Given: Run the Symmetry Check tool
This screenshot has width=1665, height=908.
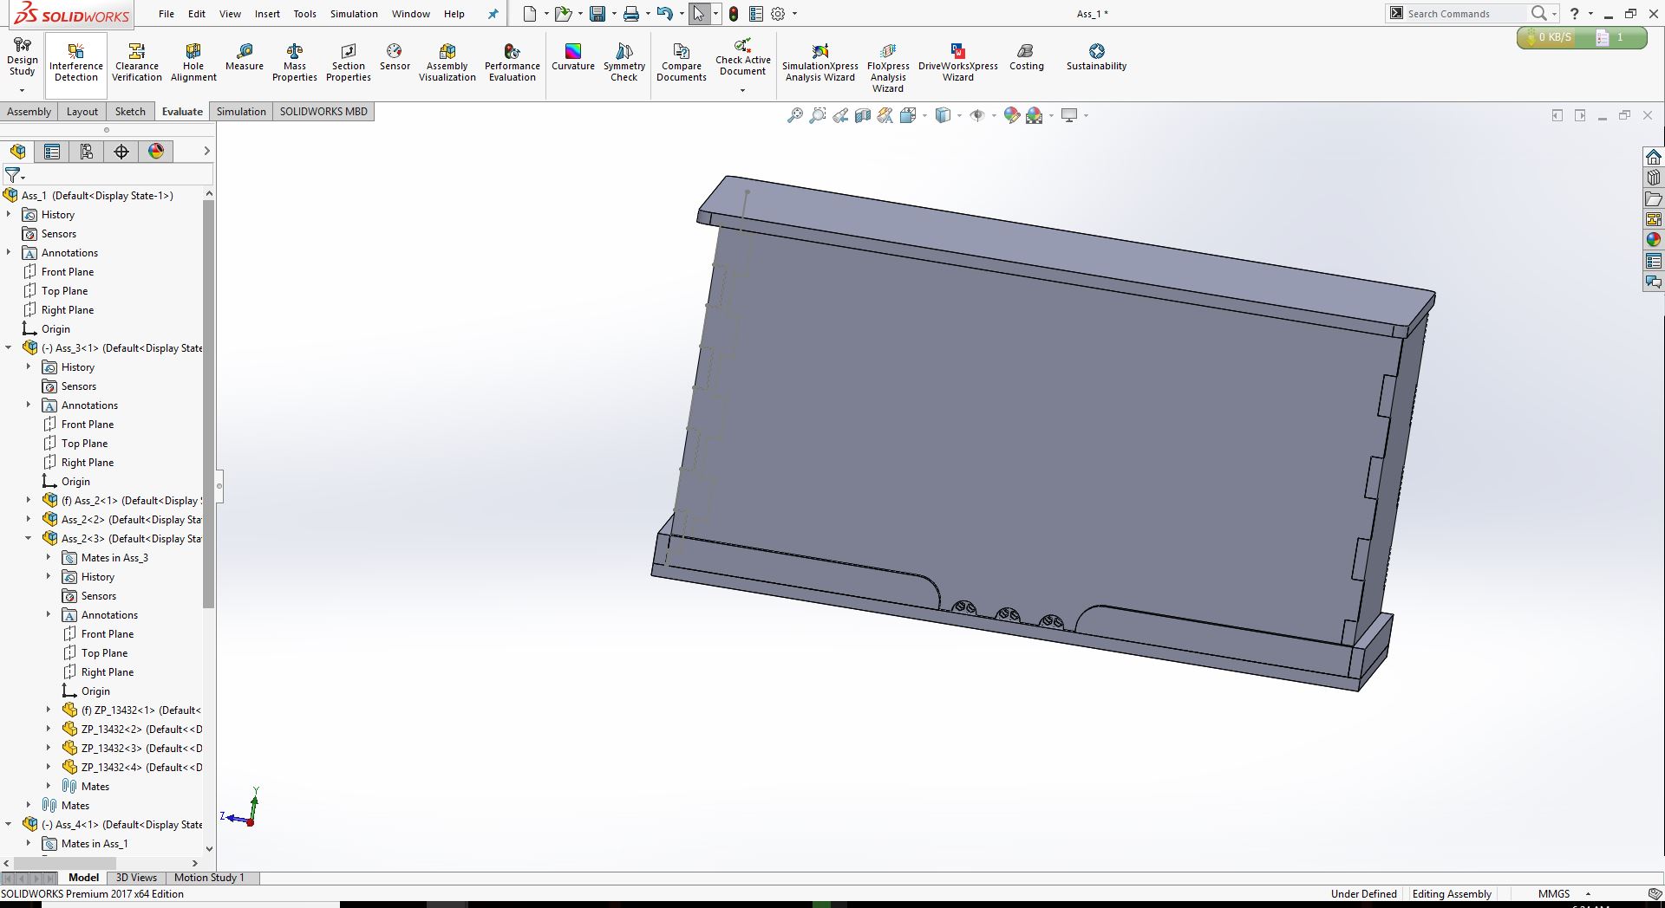Looking at the screenshot, I should (624, 62).
